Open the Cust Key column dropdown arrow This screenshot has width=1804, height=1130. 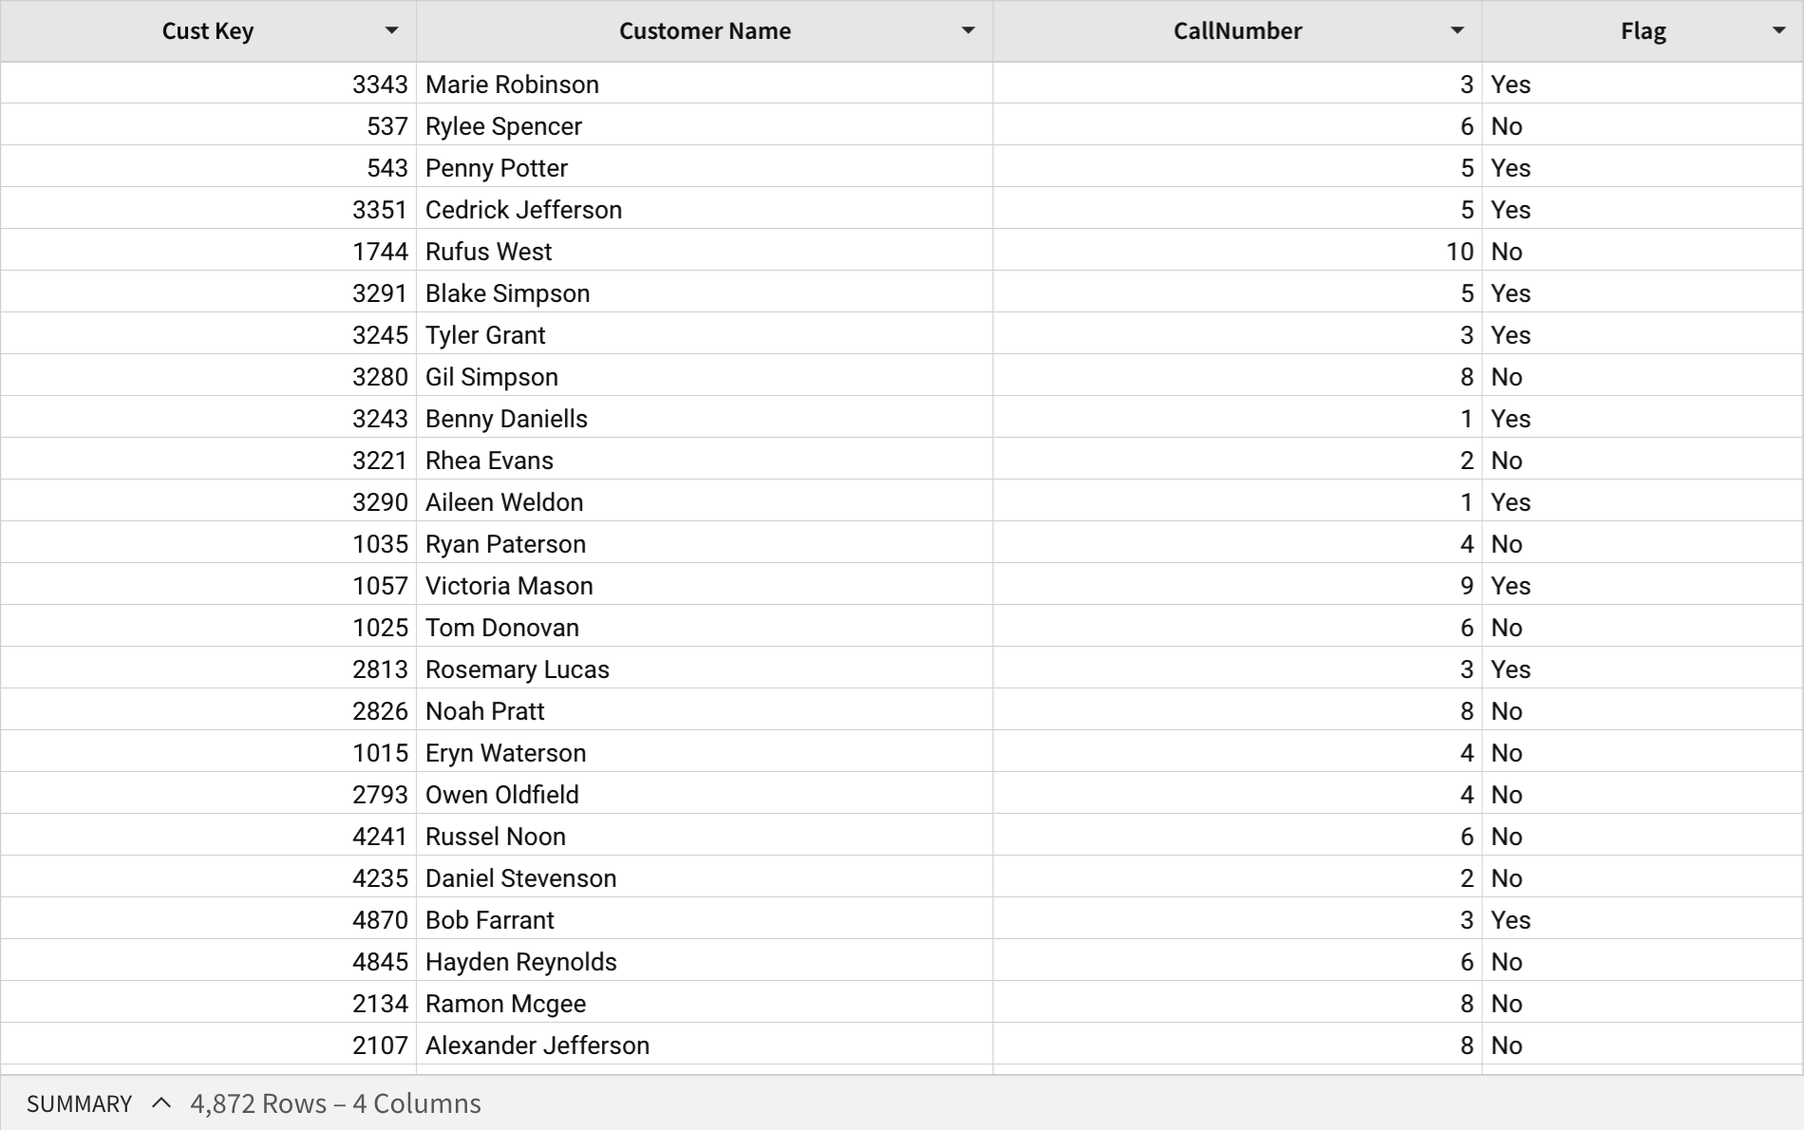tap(391, 30)
